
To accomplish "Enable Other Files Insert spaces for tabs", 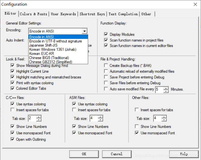I will pos(137,110).
